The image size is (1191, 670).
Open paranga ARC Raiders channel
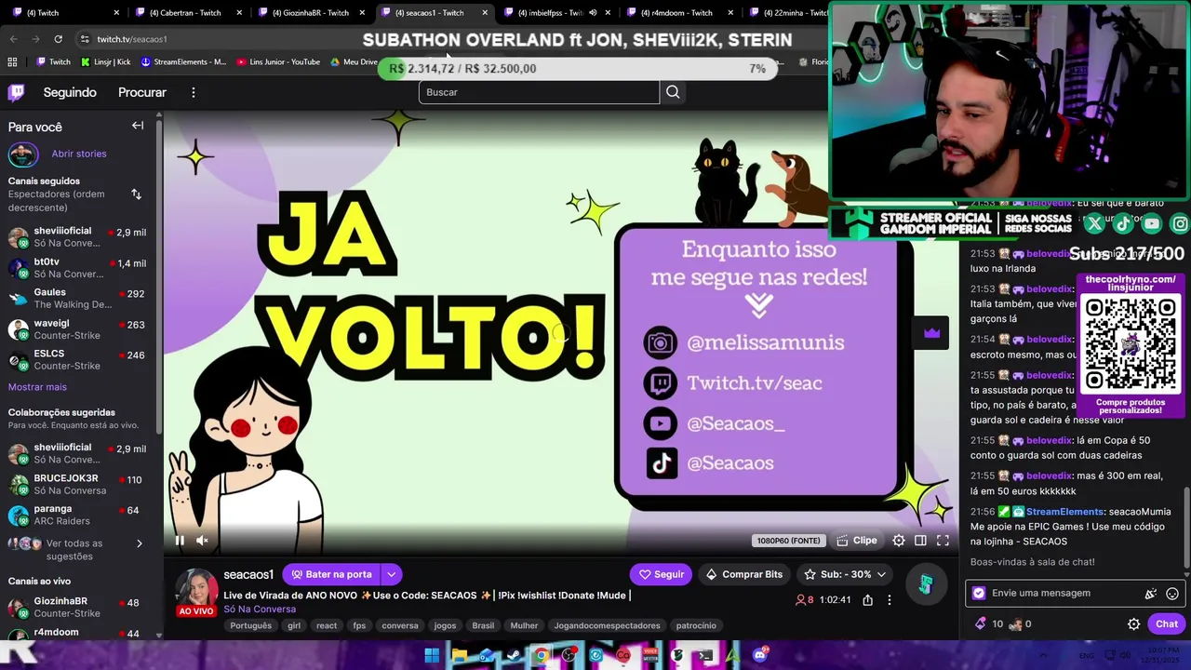pos(77,516)
